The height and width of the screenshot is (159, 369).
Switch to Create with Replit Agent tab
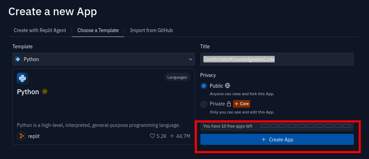pyautogui.click(x=40, y=30)
